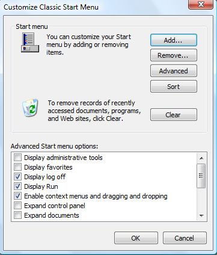Click the options list scrollbar thumb
Image resolution: width=217 pixels, height=255 pixels.
(201, 176)
